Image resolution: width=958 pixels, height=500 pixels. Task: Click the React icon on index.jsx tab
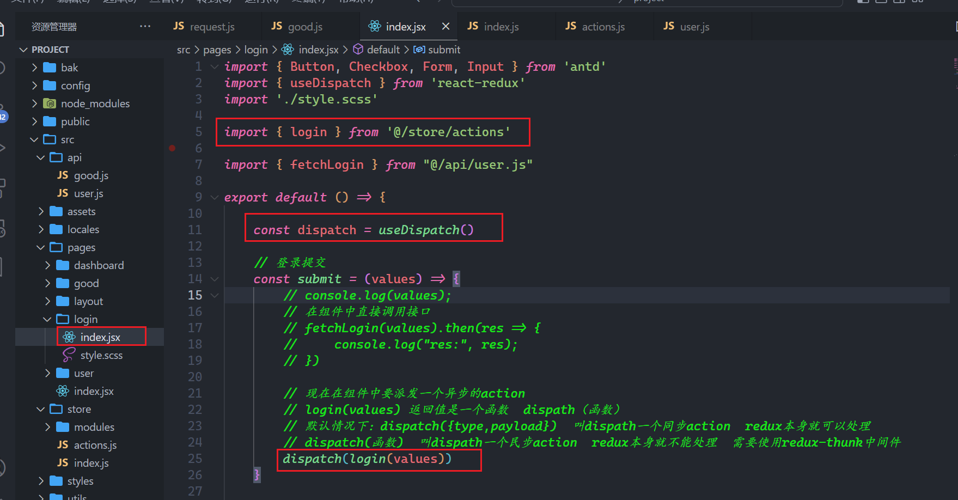[x=375, y=26]
